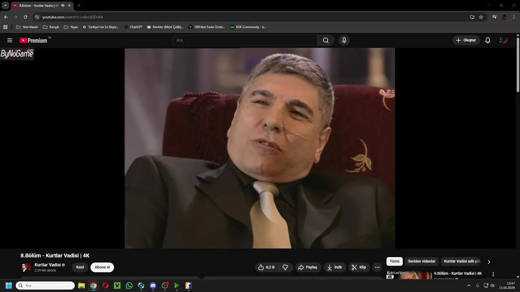Image resolution: width=520 pixels, height=292 pixels.
Task: Open options for the 9.Bölüm suggested video
Action: click(493, 274)
